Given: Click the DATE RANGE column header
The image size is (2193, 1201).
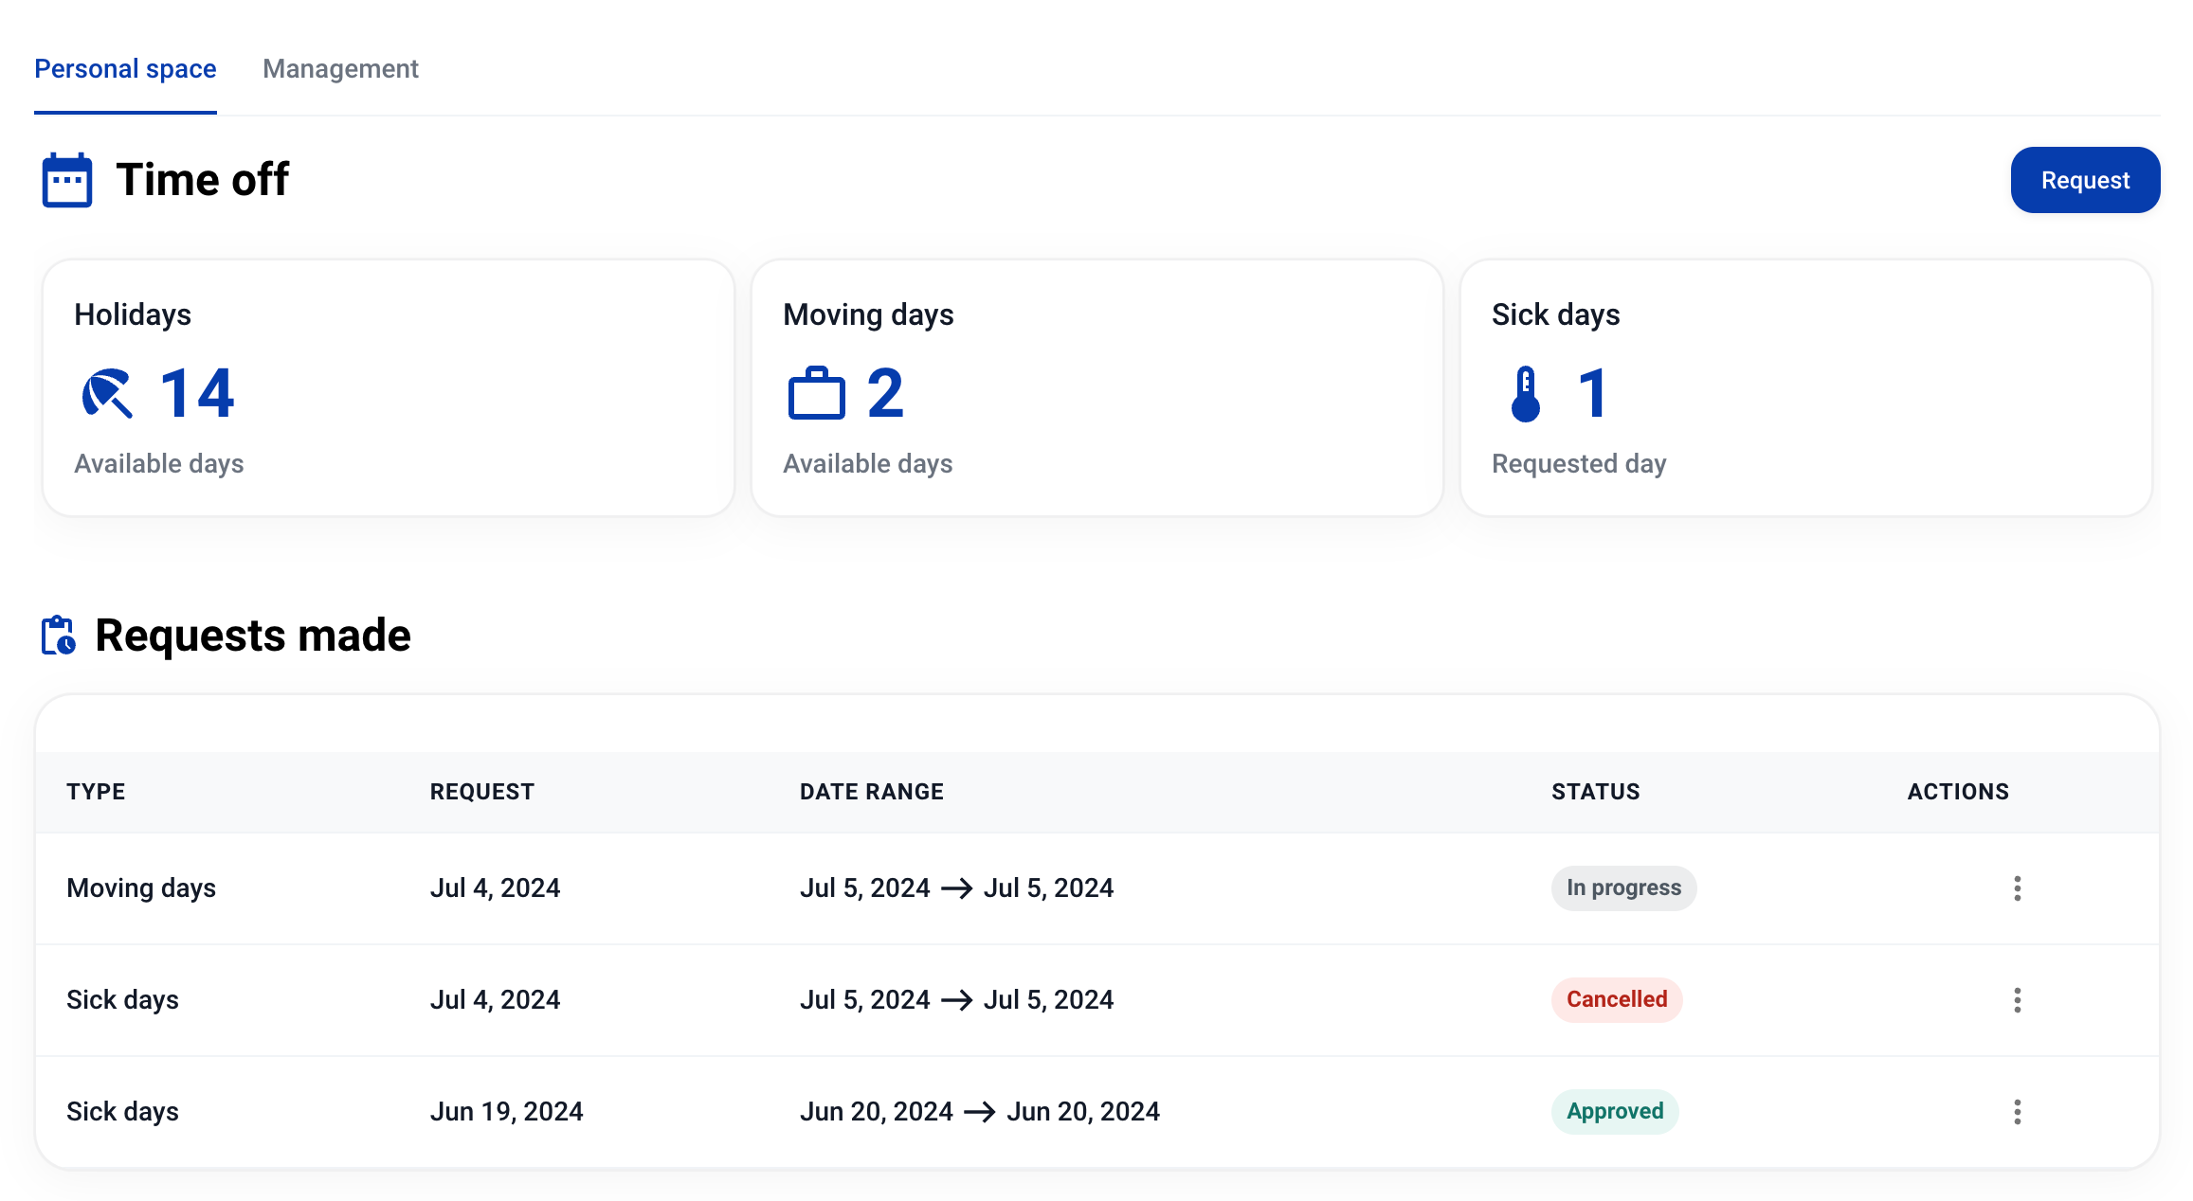Looking at the screenshot, I should [871, 792].
